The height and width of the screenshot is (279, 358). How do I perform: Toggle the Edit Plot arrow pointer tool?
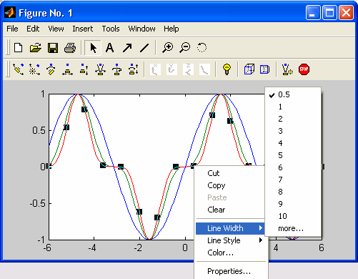click(x=93, y=48)
